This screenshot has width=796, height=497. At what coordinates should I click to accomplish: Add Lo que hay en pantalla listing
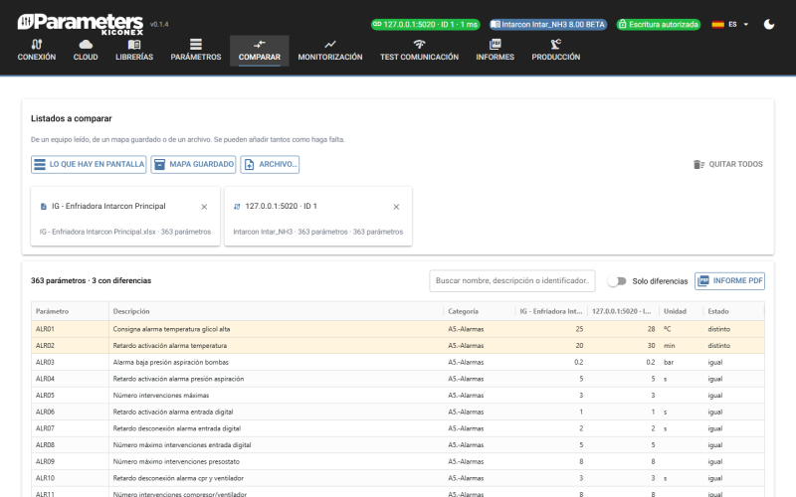click(89, 164)
